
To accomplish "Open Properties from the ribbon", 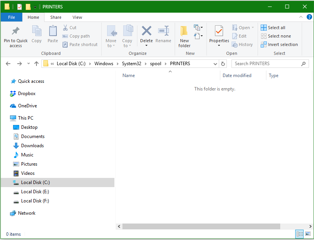I will 219,31.
